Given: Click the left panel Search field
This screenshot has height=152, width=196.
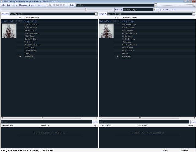Looking at the screenshot, I should (47, 122).
